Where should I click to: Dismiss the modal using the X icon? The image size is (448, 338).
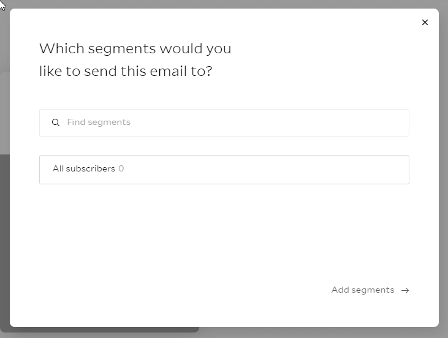(425, 23)
